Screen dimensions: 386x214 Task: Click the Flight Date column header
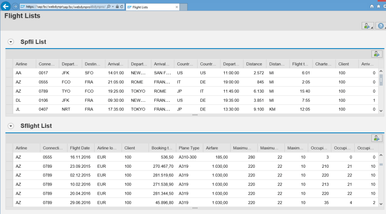[x=80, y=148]
